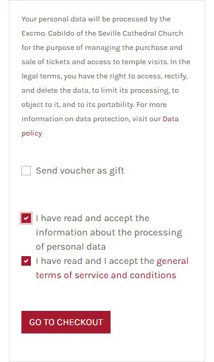
Task: Click the word 'policy' in the data link
Action: tap(32, 133)
